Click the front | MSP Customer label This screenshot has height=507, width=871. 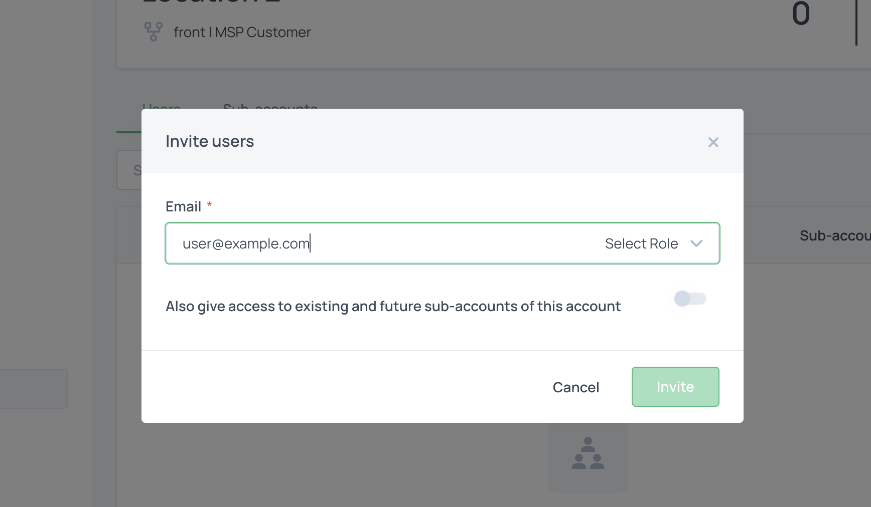[x=242, y=32]
